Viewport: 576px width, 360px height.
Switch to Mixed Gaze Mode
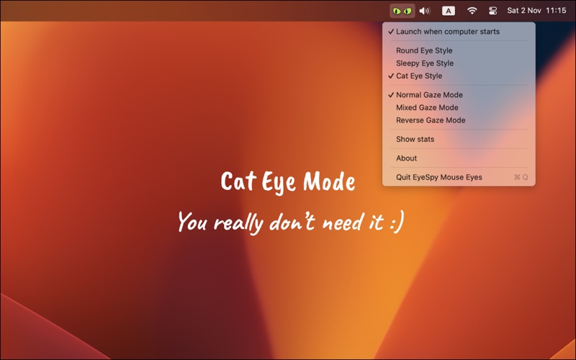click(x=459, y=107)
